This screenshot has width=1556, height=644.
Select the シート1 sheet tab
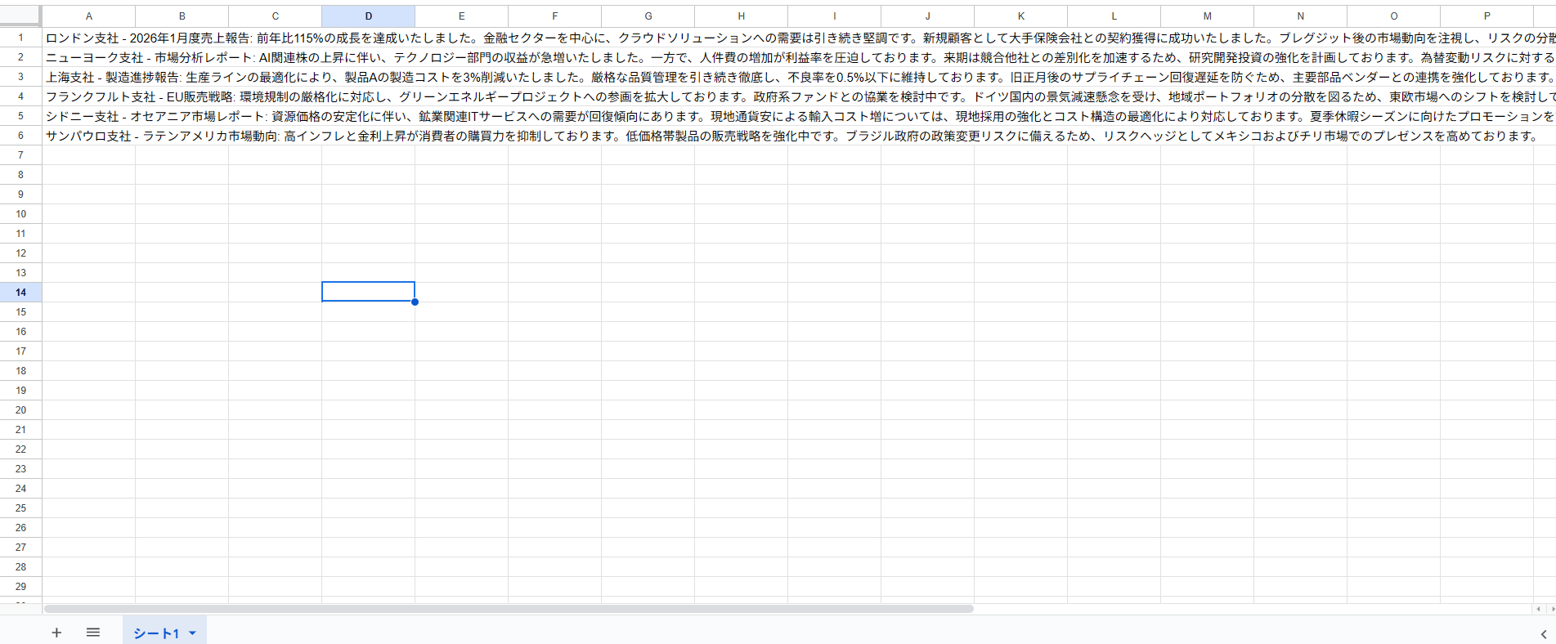point(155,633)
